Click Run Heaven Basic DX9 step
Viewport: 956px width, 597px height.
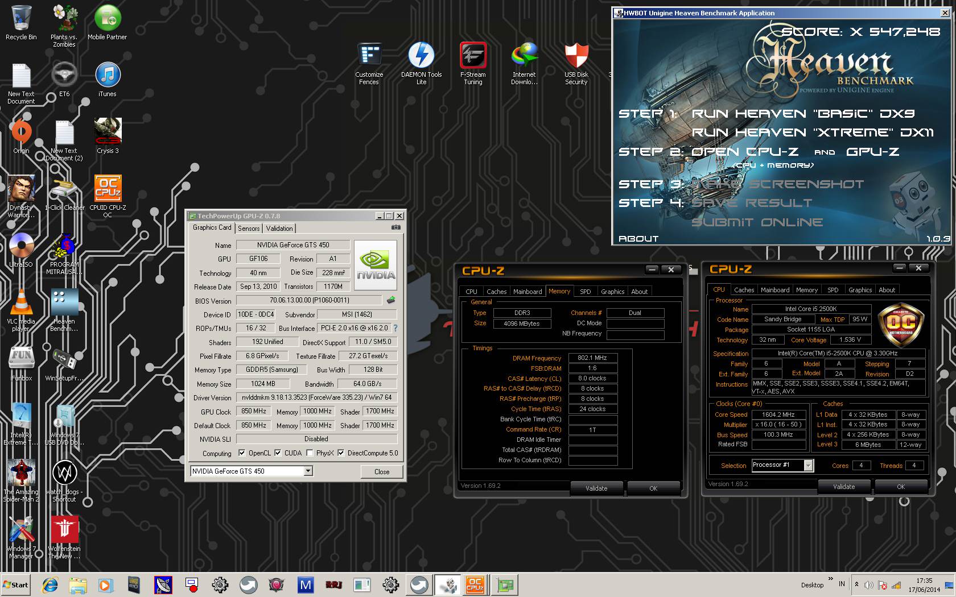pyautogui.click(x=803, y=114)
